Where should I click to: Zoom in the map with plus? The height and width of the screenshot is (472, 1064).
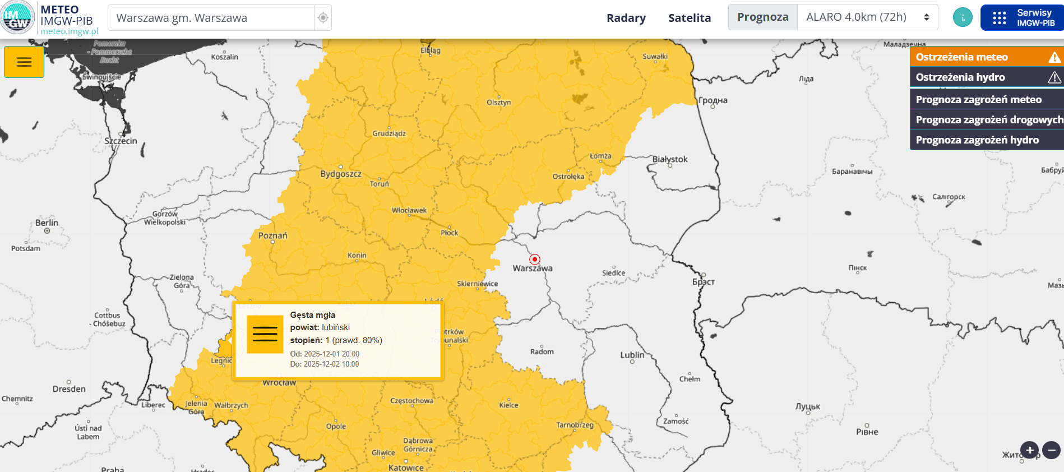pos(1029,450)
